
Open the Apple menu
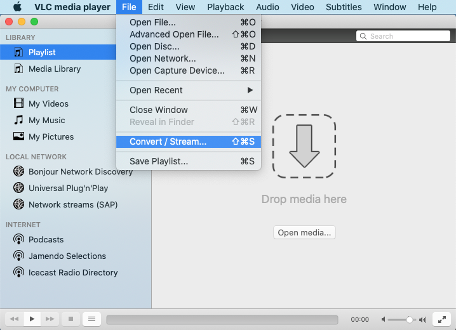[17, 7]
